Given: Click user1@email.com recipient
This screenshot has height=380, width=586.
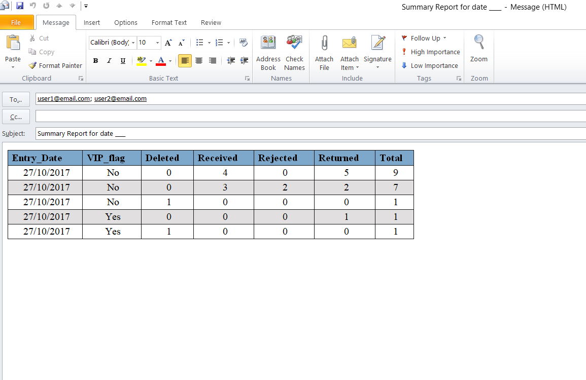Looking at the screenshot, I should 63,98.
